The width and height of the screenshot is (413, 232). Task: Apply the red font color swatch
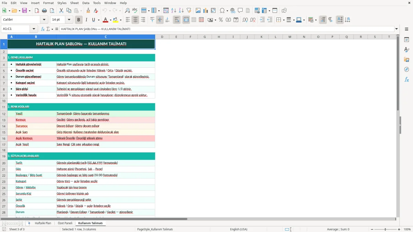coord(106,20)
